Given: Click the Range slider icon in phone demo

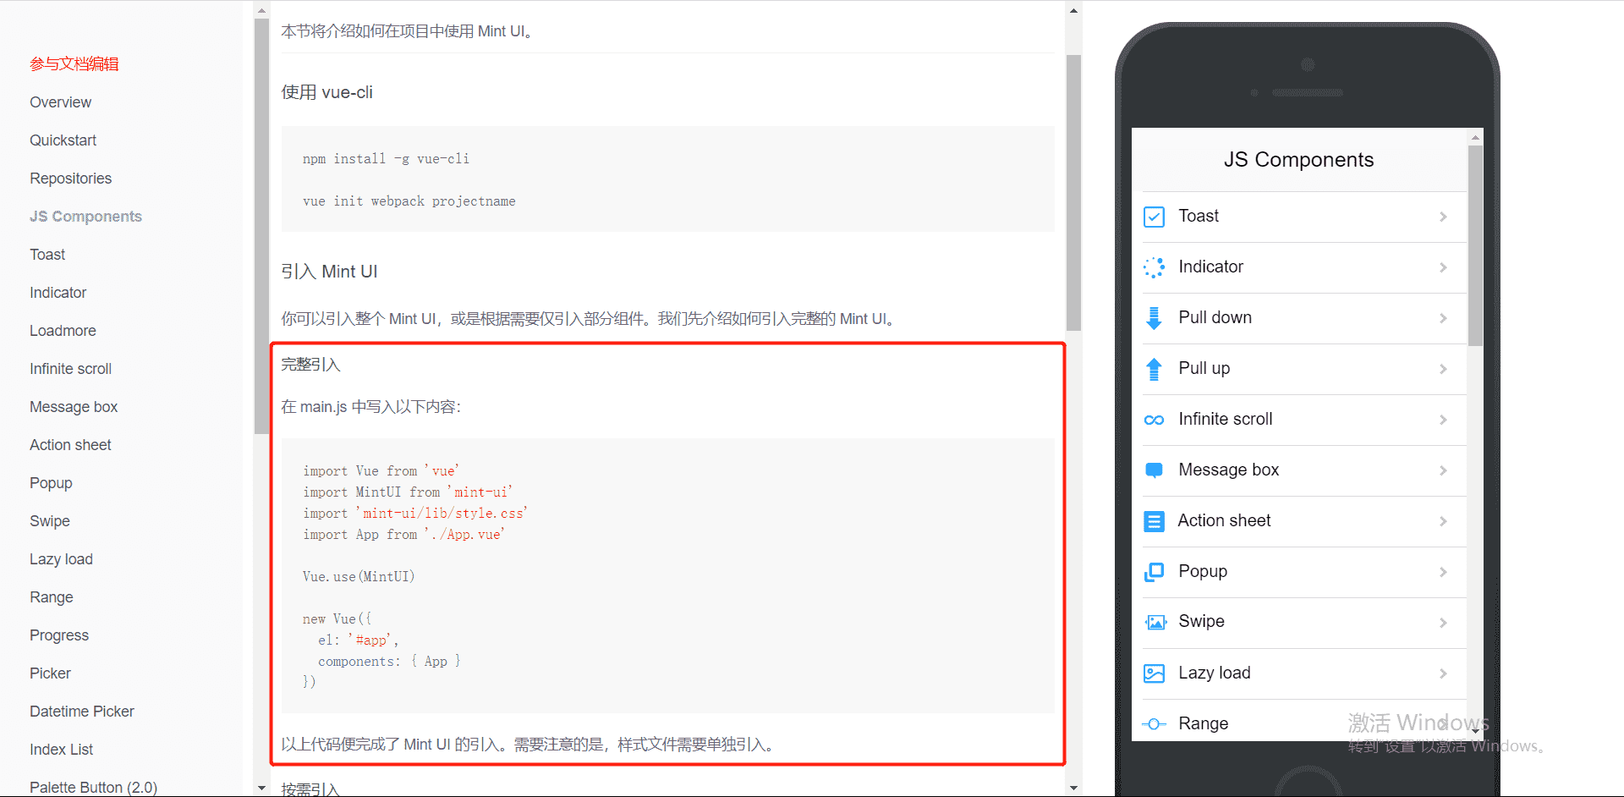Looking at the screenshot, I should [x=1154, y=723].
